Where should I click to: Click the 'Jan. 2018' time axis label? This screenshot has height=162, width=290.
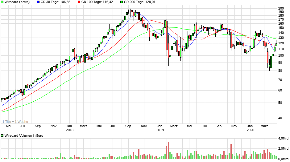tap(70, 128)
